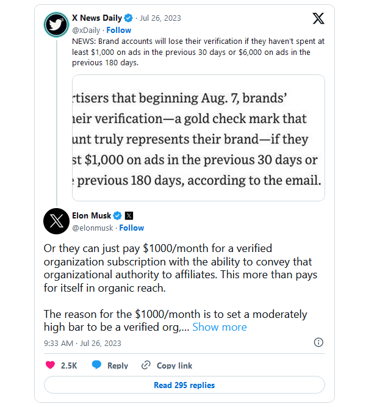366x407 pixels.
Task: Open the Twitter info circle icon
Action: pyautogui.click(x=318, y=342)
